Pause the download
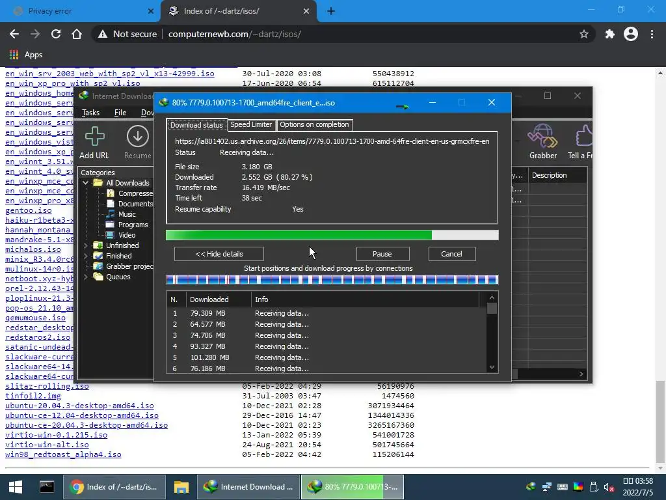 (382, 254)
